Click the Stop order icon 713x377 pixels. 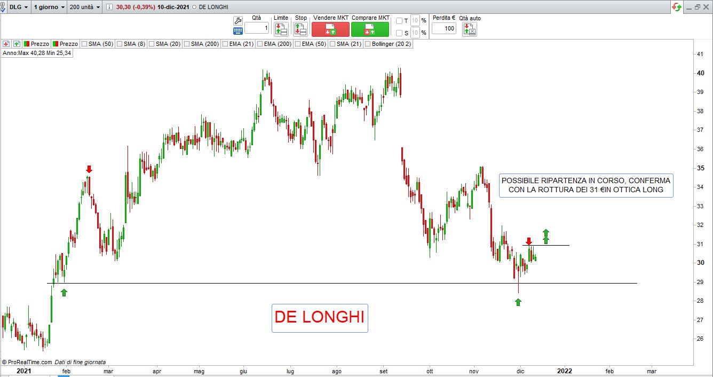[301, 29]
